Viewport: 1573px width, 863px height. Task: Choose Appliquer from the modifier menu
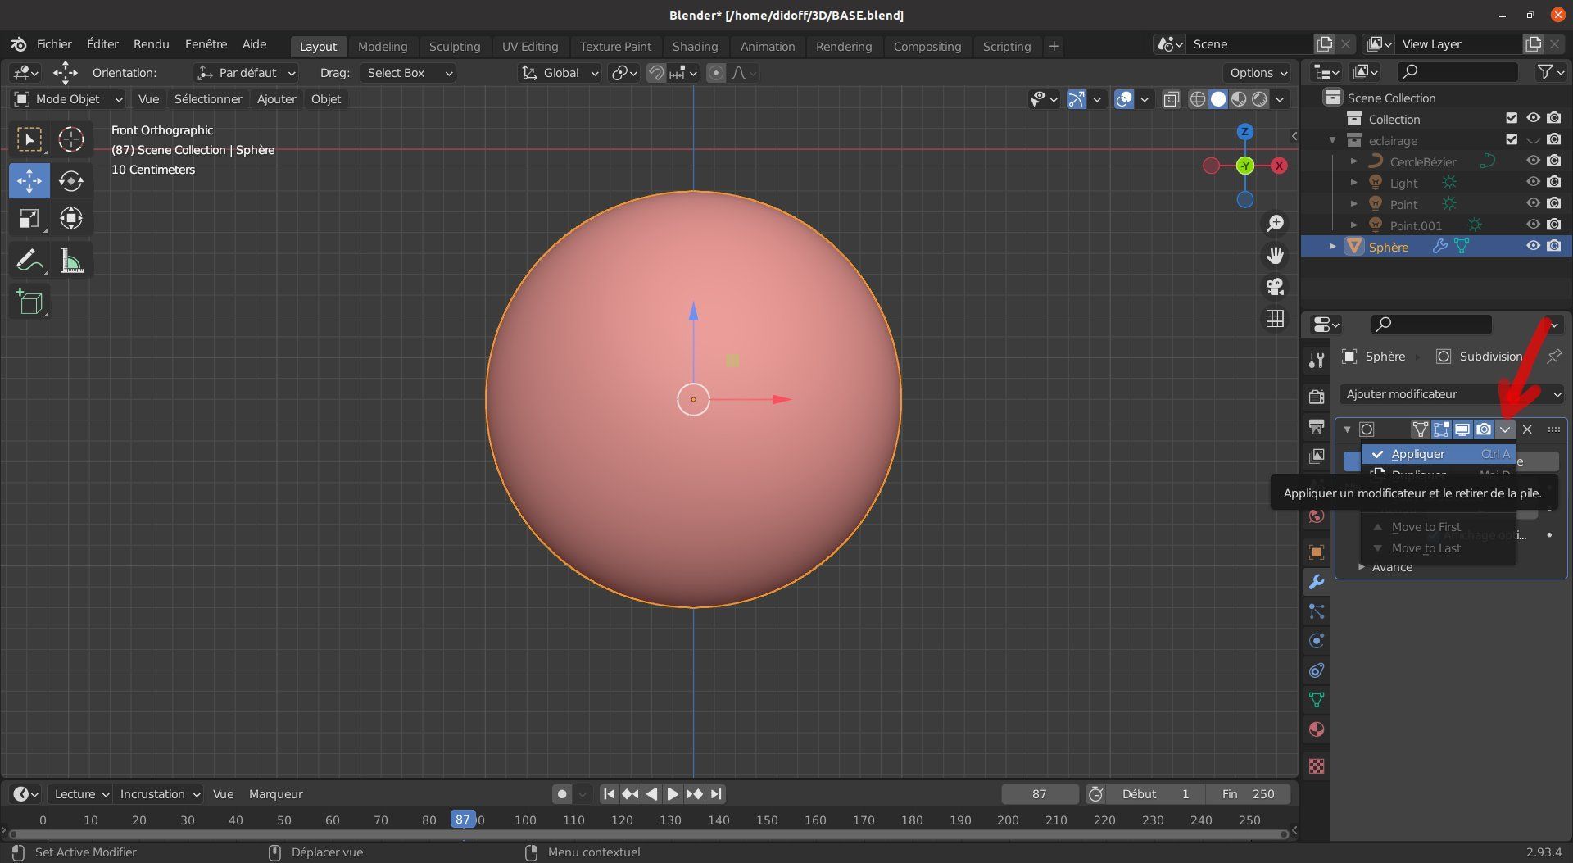pyautogui.click(x=1418, y=454)
